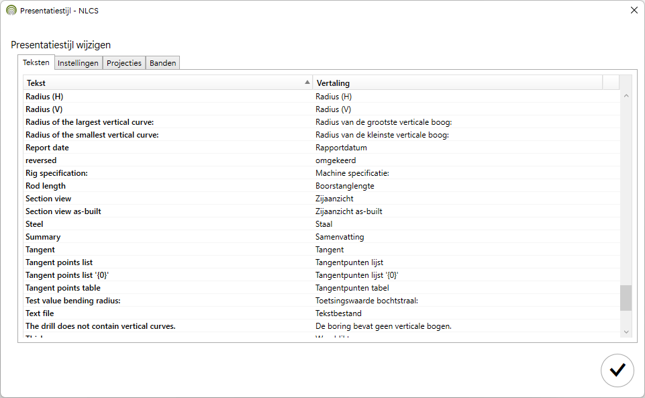The width and height of the screenshot is (645, 398).
Task: Edit translation 'omgekeerd'
Action: click(x=336, y=160)
